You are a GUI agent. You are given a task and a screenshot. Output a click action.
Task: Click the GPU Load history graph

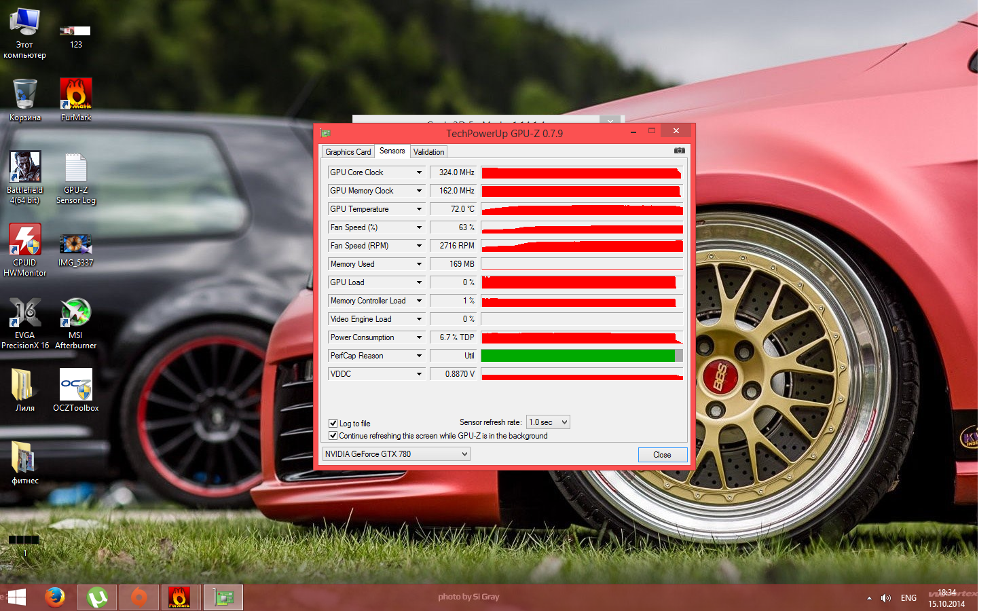[582, 282]
